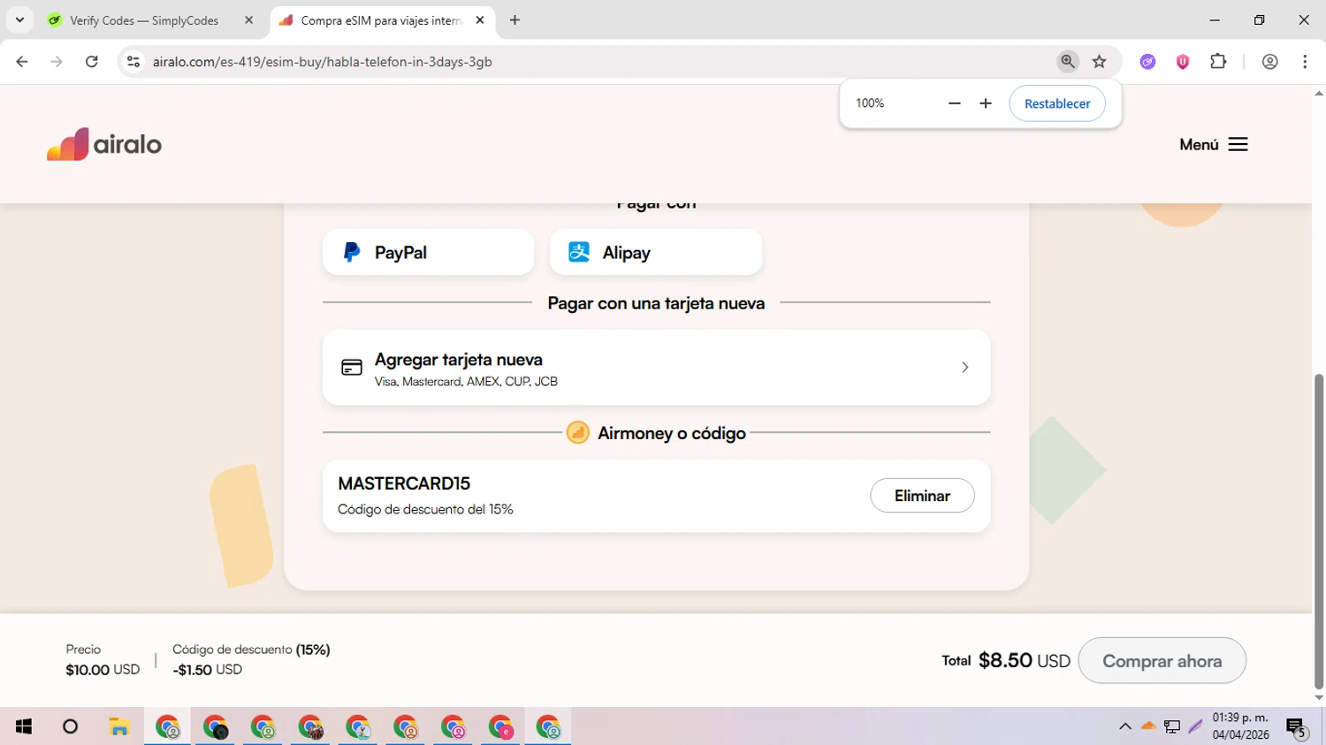Viewport: 1326px width, 745px height.
Task: Remove code with Eliminar button
Action: (922, 496)
